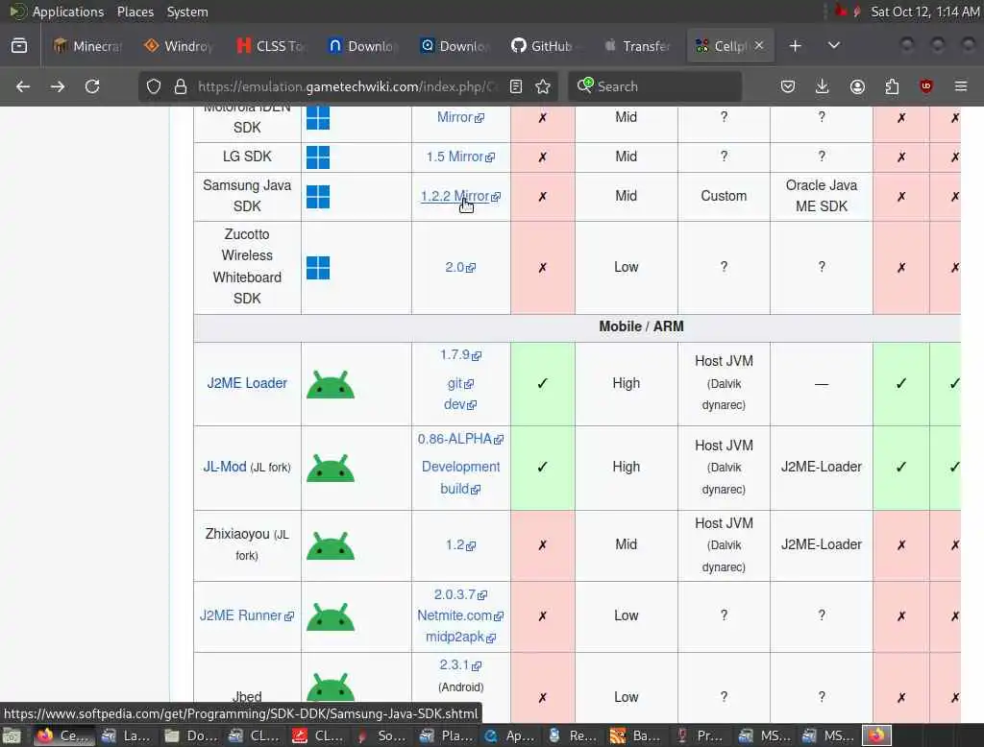The height and width of the screenshot is (747, 984).
Task: Open a new browser tab
Action: pos(795,46)
